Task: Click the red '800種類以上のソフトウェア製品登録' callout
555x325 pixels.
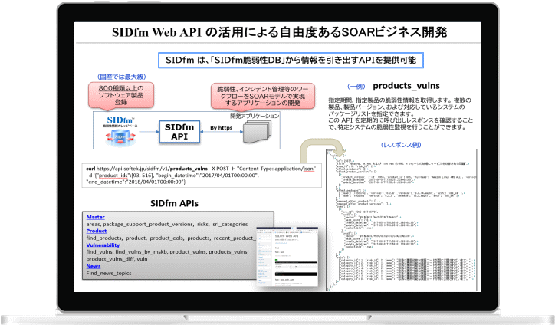Action: tap(121, 95)
